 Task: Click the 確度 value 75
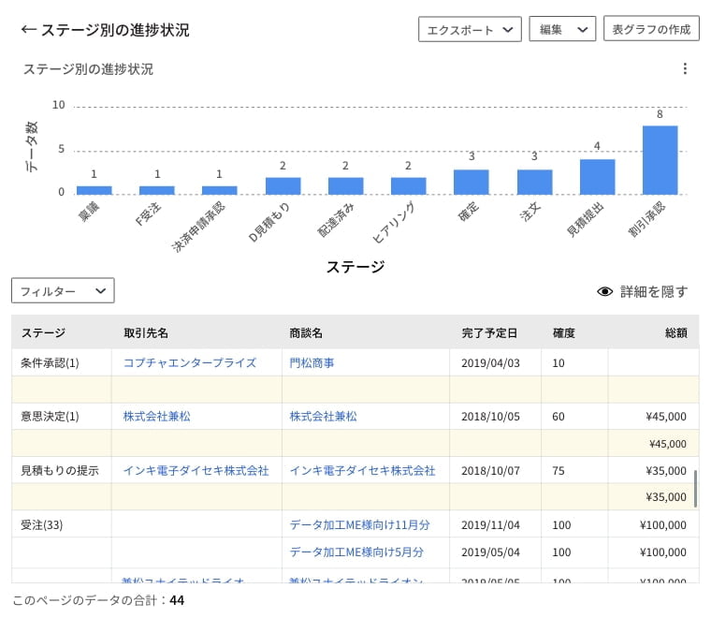(x=559, y=471)
